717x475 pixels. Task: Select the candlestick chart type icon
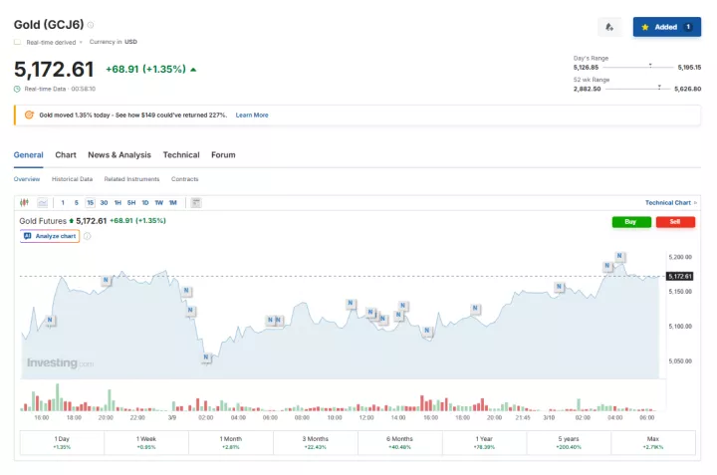coord(25,202)
